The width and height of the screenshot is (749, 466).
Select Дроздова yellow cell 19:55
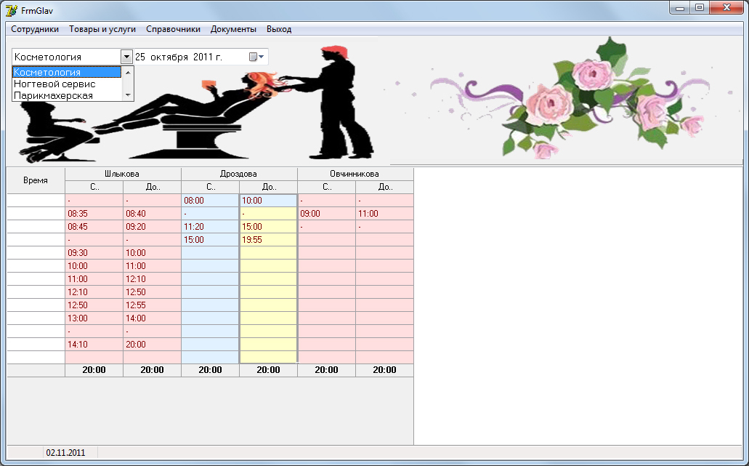click(269, 240)
